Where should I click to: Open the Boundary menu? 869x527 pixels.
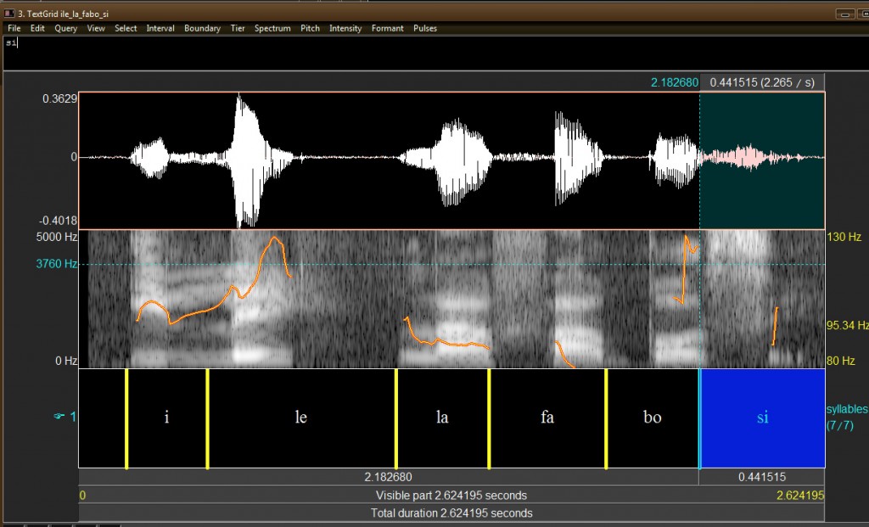point(202,28)
